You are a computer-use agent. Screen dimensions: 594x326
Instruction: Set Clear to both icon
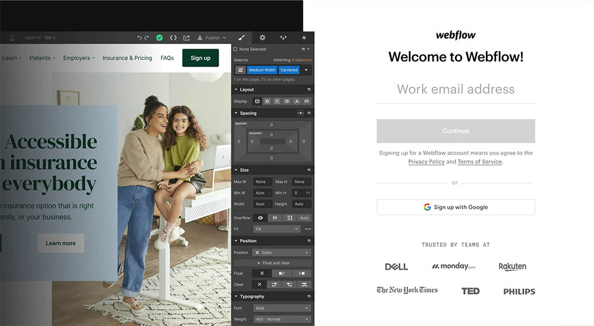304,284
